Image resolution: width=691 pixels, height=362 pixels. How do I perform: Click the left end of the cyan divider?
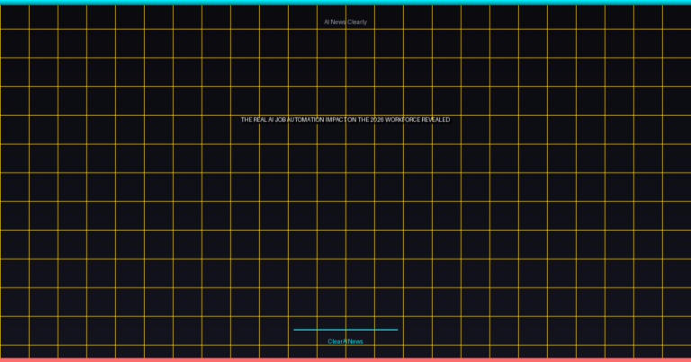pyautogui.click(x=295, y=330)
